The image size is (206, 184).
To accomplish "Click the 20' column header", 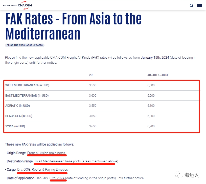I will click(x=91, y=75).
